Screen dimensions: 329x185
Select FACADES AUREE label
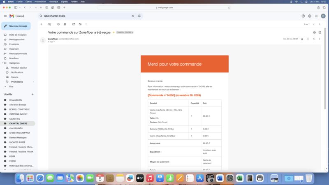point(17,142)
